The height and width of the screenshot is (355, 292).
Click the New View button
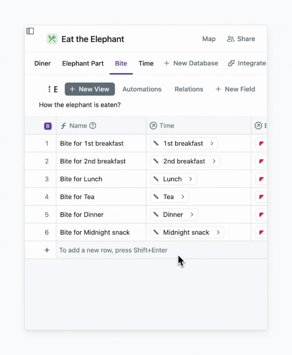[90, 89]
